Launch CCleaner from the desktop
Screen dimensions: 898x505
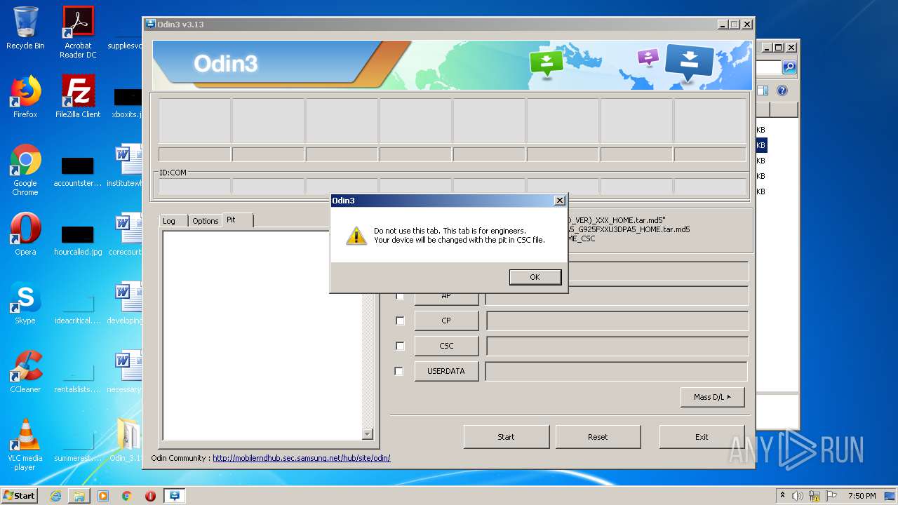point(25,372)
